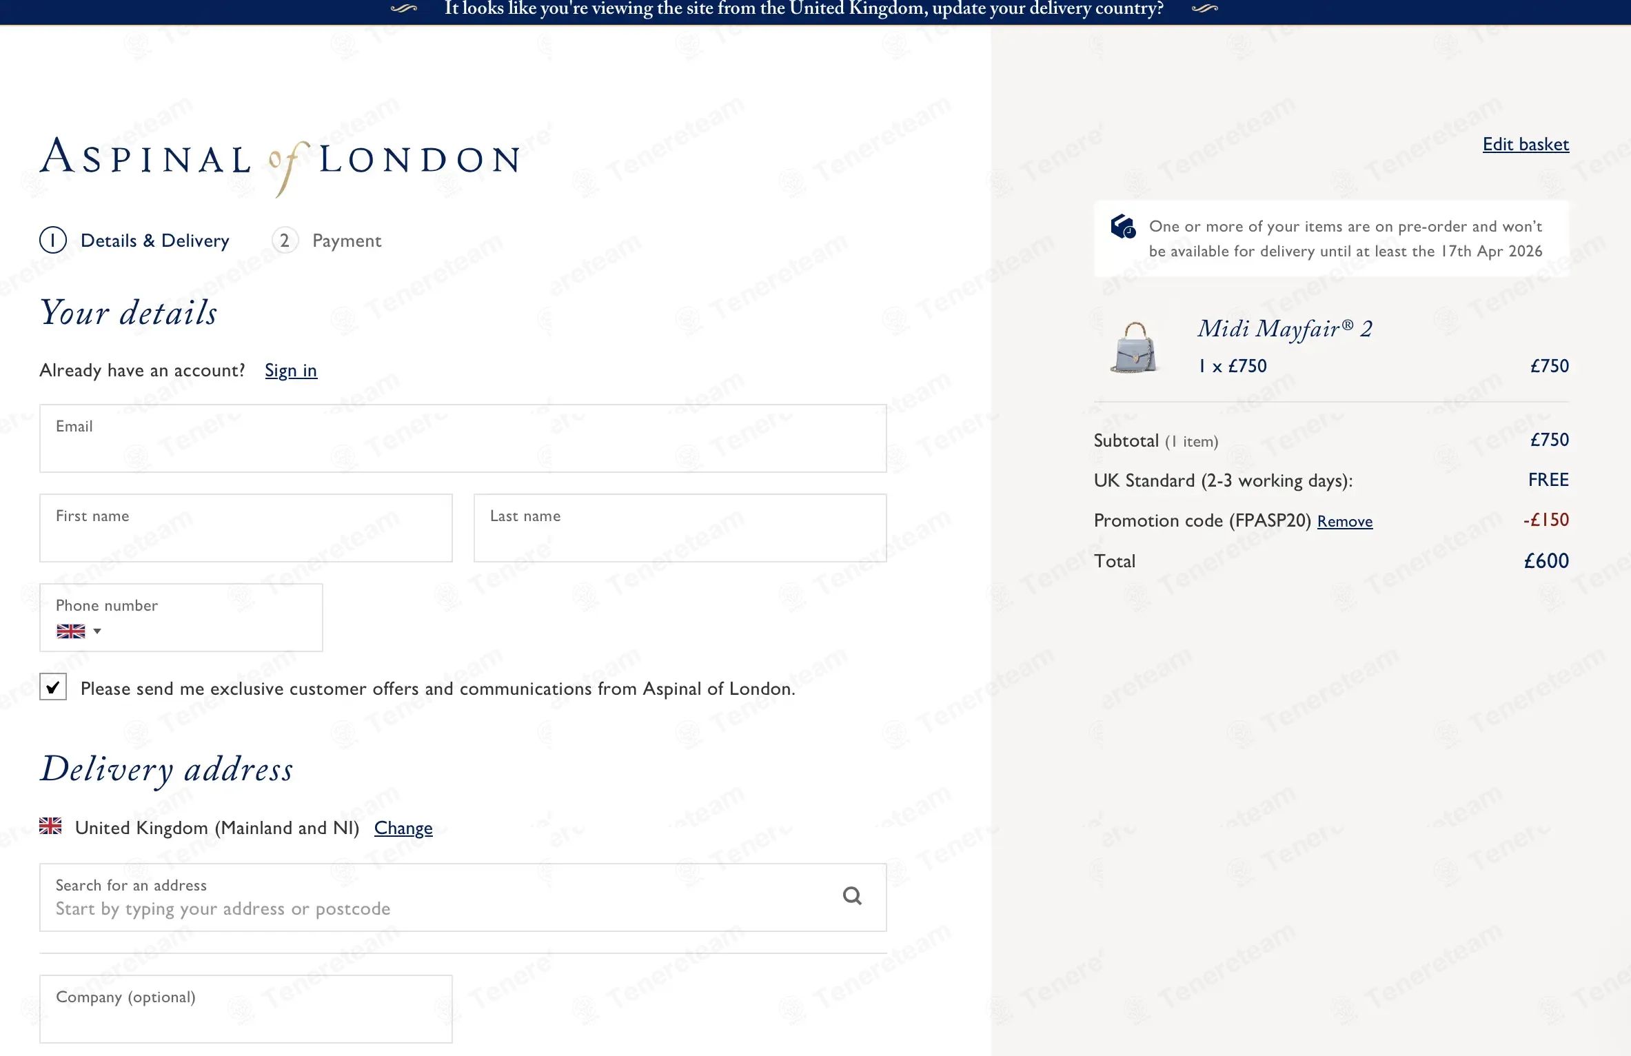Image resolution: width=1631 pixels, height=1056 pixels.
Task: Focus the First name field
Action: tap(246, 528)
